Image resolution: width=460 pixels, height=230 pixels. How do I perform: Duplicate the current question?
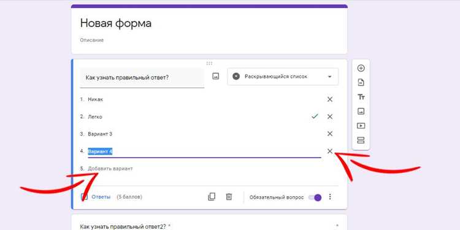tap(212, 197)
